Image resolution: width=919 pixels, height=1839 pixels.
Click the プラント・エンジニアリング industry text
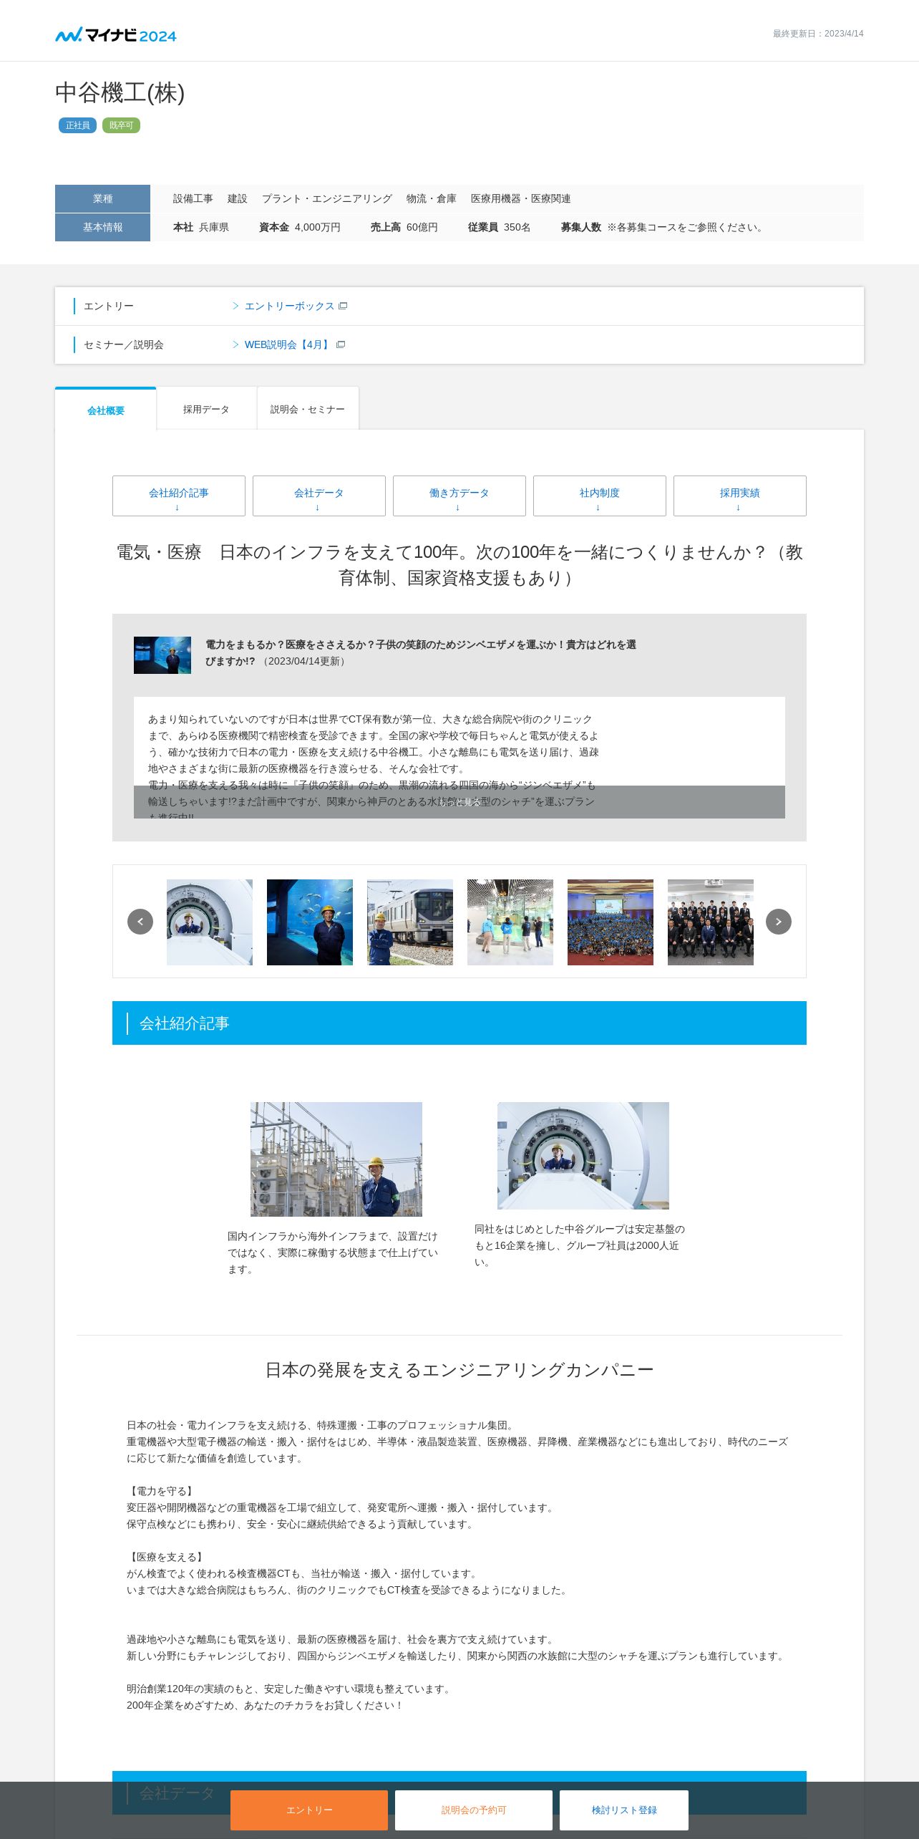pyautogui.click(x=327, y=198)
